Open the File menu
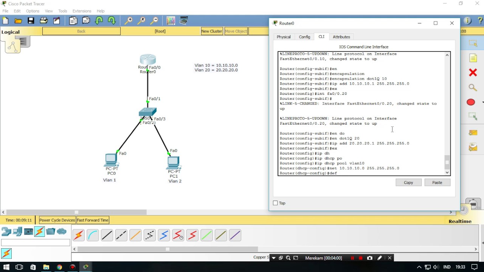The image size is (484, 272). pyautogui.click(x=5, y=11)
